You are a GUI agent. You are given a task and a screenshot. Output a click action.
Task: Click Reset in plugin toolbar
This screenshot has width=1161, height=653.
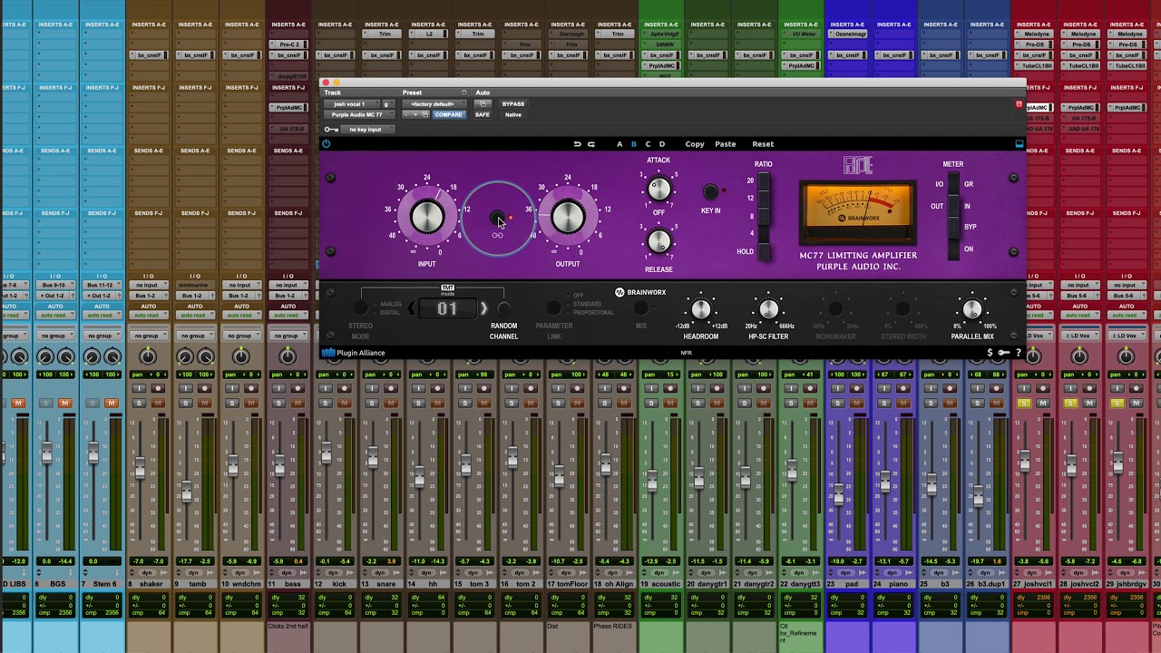coord(763,144)
